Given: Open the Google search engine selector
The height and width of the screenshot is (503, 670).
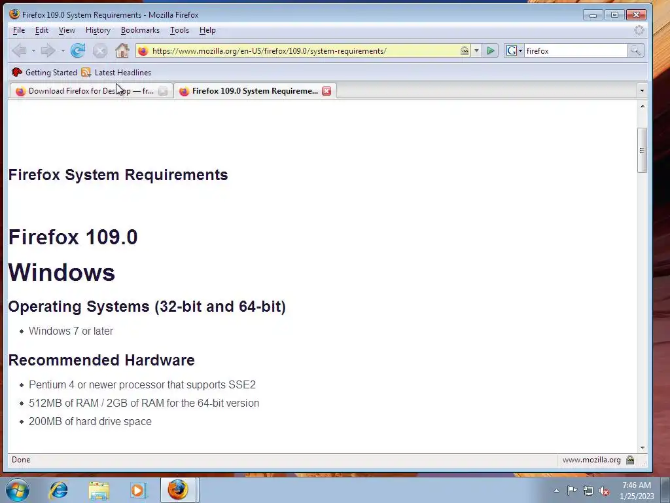Looking at the screenshot, I should click(514, 51).
